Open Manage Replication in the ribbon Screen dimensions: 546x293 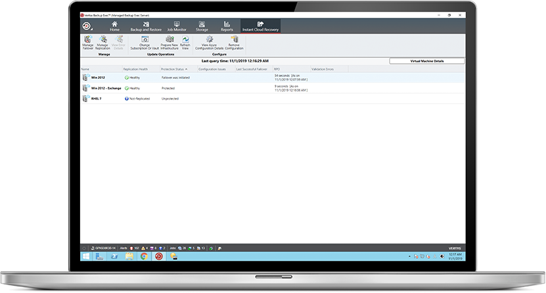[x=103, y=41]
